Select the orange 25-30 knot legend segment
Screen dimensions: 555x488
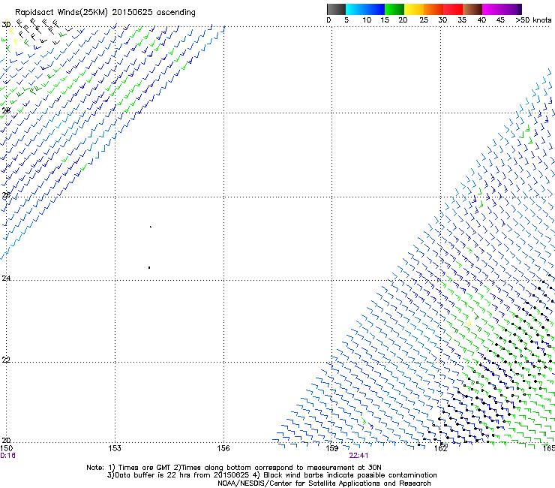coord(433,9)
